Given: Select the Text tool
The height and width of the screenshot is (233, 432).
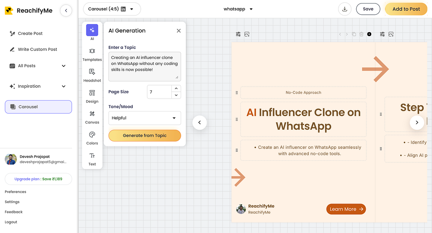Looking at the screenshot, I should click(92, 159).
